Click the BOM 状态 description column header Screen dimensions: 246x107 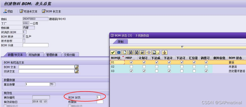click(x=237, y=58)
